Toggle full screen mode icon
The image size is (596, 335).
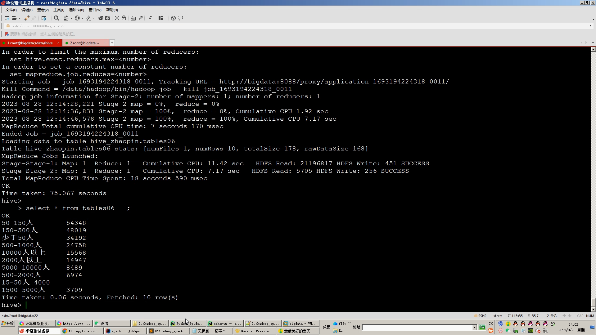click(x=117, y=18)
